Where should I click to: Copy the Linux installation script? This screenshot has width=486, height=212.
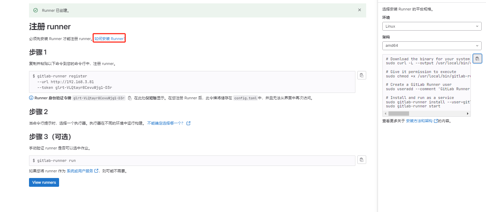pos(477,58)
